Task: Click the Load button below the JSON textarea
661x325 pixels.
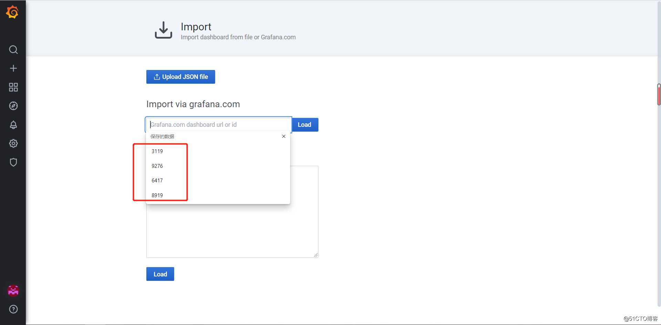Action: point(160,274)
